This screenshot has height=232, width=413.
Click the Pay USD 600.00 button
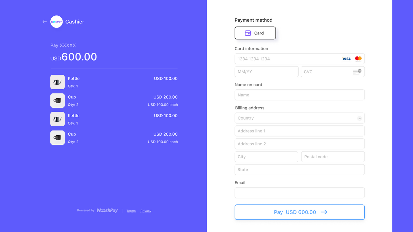point(299,212)
